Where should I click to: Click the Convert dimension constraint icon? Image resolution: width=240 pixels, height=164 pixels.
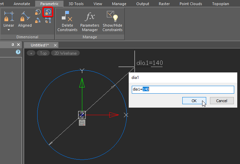(x=48, y=21)
